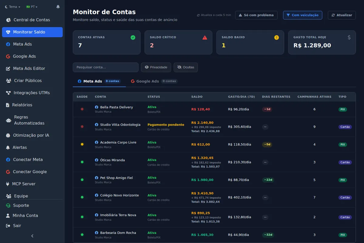The width and height of the screenshot is (364, 243).
Task: Click the Relatórios document icon
Action: (8, 105)
